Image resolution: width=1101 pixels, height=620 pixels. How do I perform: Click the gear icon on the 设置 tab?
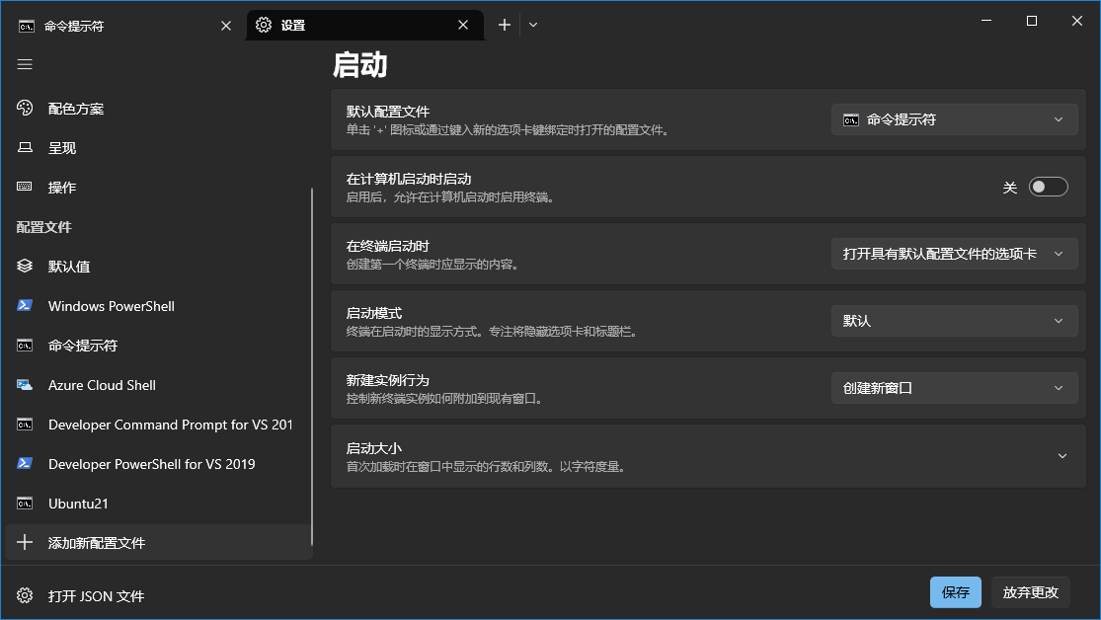(264, 25)
